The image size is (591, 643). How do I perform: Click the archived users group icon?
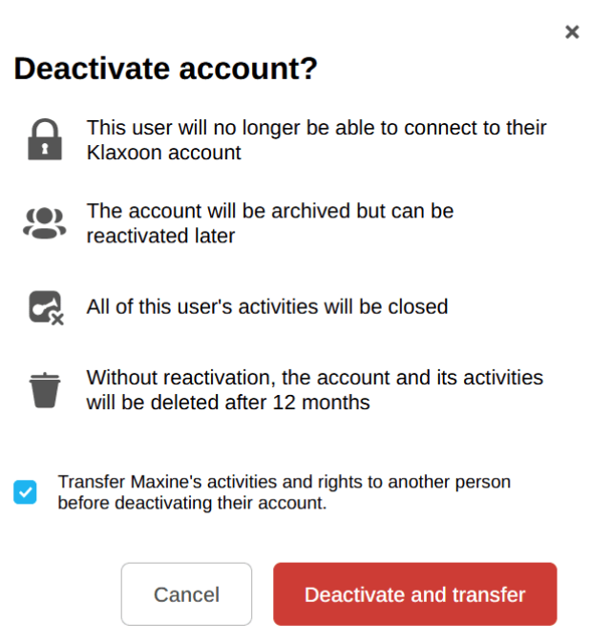coord(44,222)
